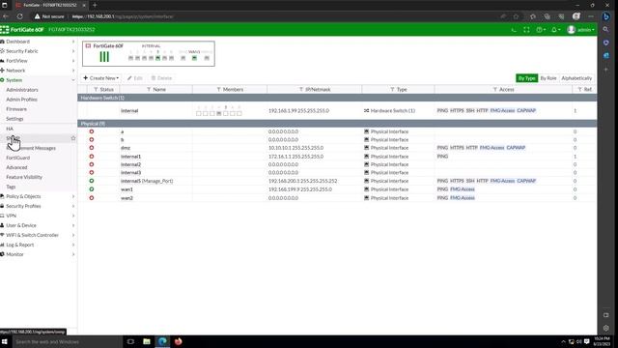Image resolution: width=618 pixels, height=348 pixels.
Task: Click the Delete button
Action: pos(161,78)
